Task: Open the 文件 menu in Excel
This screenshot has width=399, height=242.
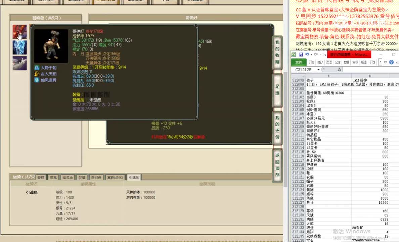Action: pos(298,62)
